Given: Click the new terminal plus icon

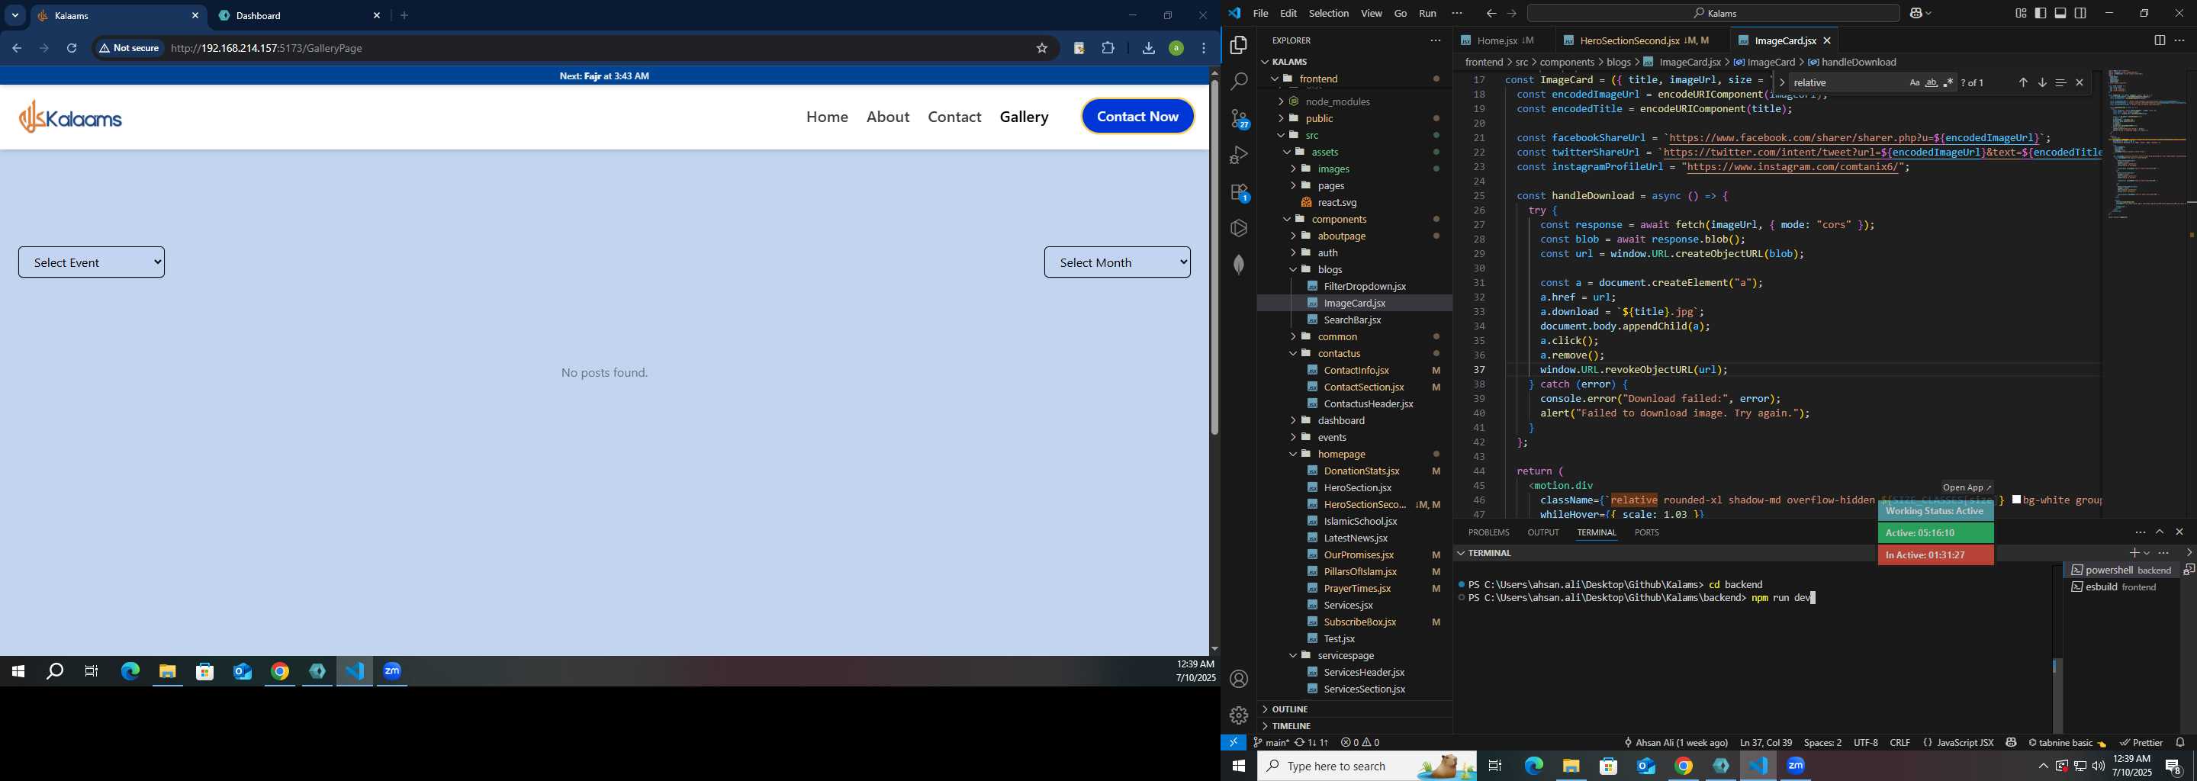Looking at the screenshot, I should coord(2134,554).
